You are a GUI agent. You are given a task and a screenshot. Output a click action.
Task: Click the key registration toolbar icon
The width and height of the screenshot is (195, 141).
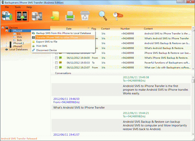point(118,16)
